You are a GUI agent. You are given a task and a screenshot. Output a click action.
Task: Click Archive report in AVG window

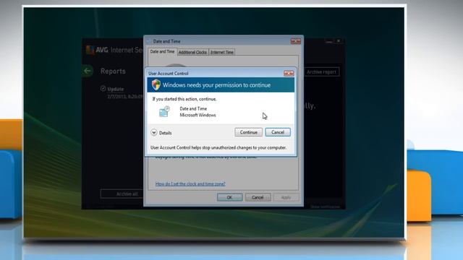321,72
